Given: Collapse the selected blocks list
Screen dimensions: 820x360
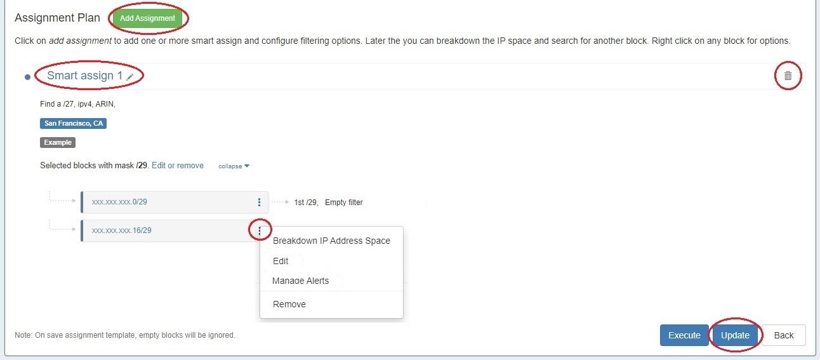Looking at the screenshot, I should click(x=234, y=166).
